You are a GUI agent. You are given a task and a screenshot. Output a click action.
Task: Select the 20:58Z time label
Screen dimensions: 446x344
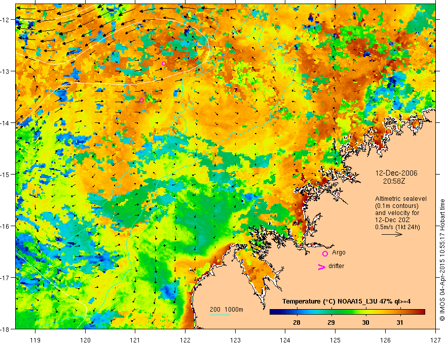click(394, 181)
